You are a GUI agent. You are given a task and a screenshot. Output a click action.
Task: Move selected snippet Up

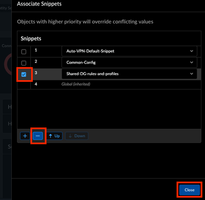pyautogui.click(x=54, y=136)
